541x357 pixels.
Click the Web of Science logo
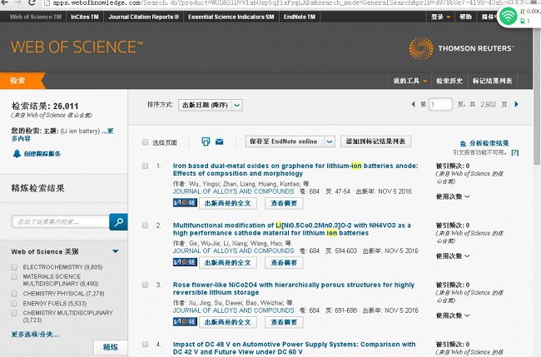click(x=77, y=47)
